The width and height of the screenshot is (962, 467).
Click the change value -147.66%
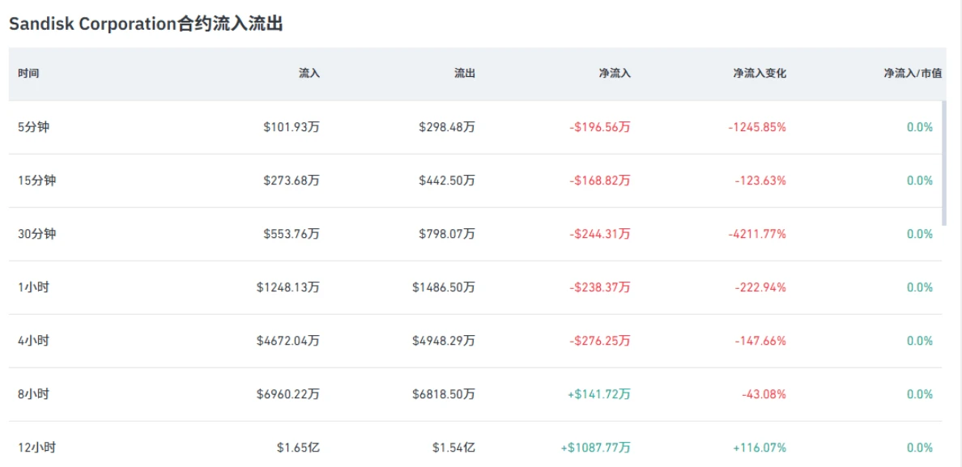tap(760, 341)
